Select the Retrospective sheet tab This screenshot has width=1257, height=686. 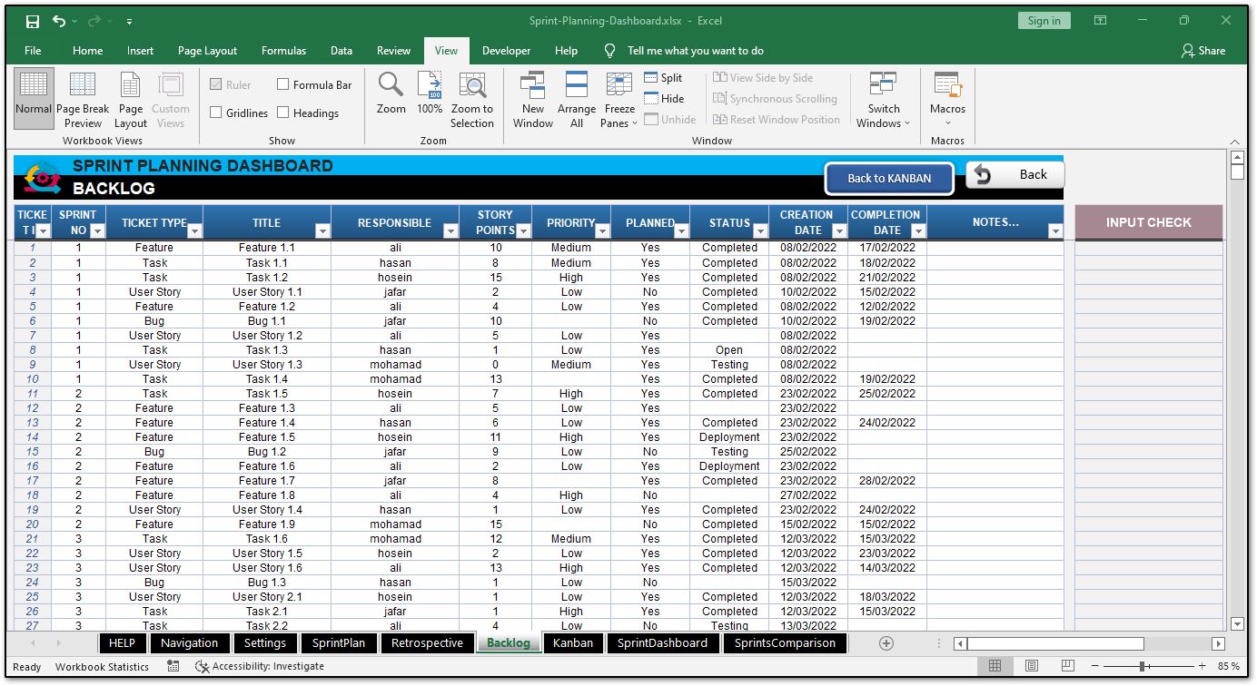pyautogui.click(x=427, y=643)
